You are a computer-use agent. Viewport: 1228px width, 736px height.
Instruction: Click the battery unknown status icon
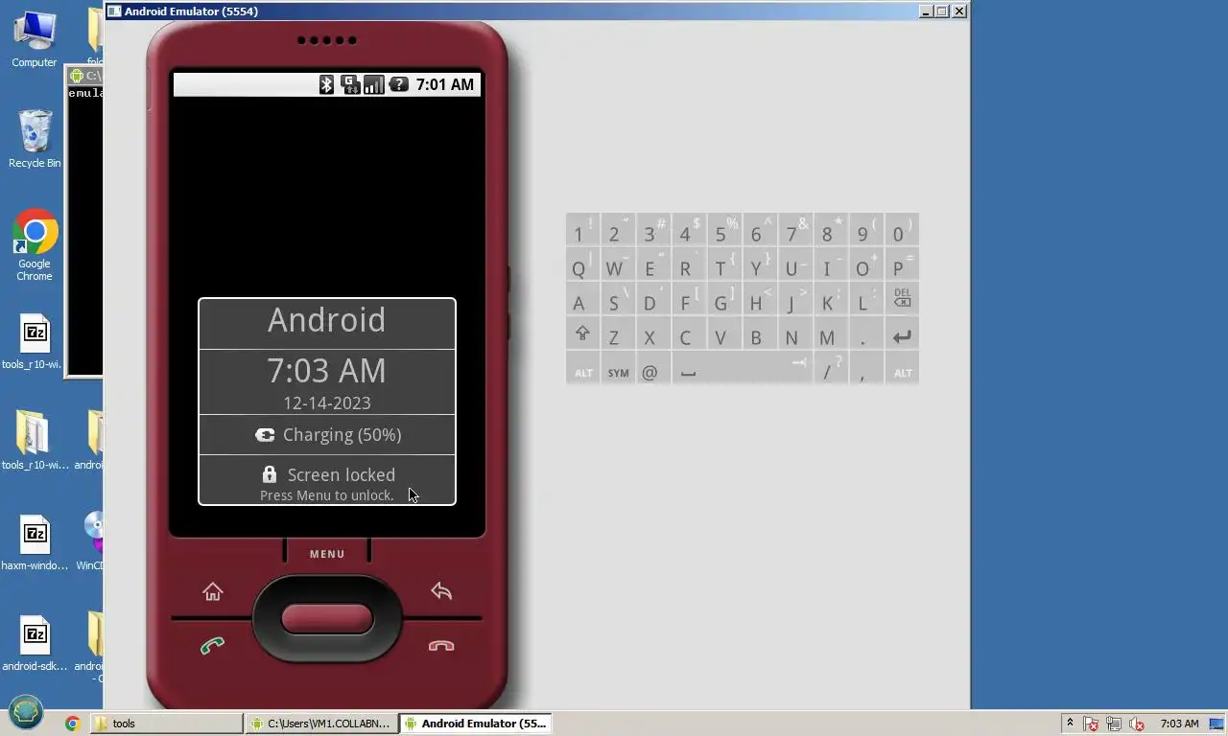398,84
